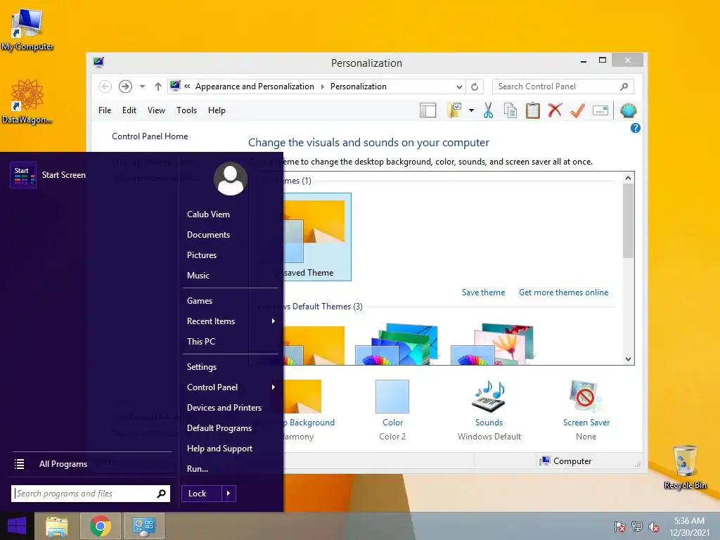Viewport: 720px width, 540px height.
Task: Click the arrow between Appearance and Personalization
Action: (x=322, y=86)
